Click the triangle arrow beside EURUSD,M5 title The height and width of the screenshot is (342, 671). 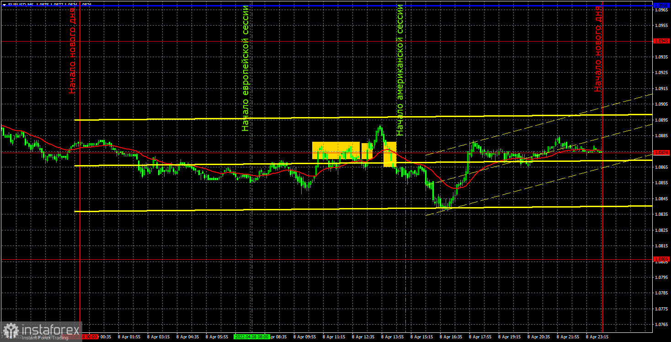pos(4,4)
